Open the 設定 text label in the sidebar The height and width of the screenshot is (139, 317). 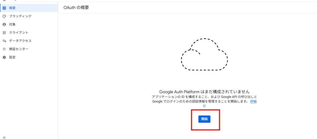pos(12,57)
